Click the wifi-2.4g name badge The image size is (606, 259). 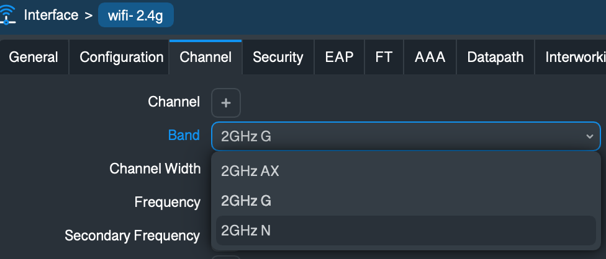135,15
